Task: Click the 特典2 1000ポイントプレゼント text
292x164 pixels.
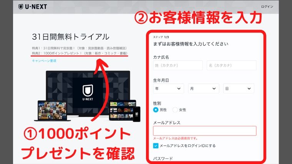Action: 80,53
